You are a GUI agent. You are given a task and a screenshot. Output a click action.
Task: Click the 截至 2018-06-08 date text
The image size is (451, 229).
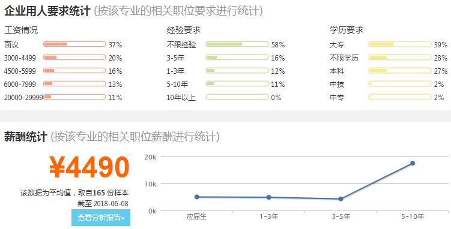pyautogui.click(x=103, y=204)
